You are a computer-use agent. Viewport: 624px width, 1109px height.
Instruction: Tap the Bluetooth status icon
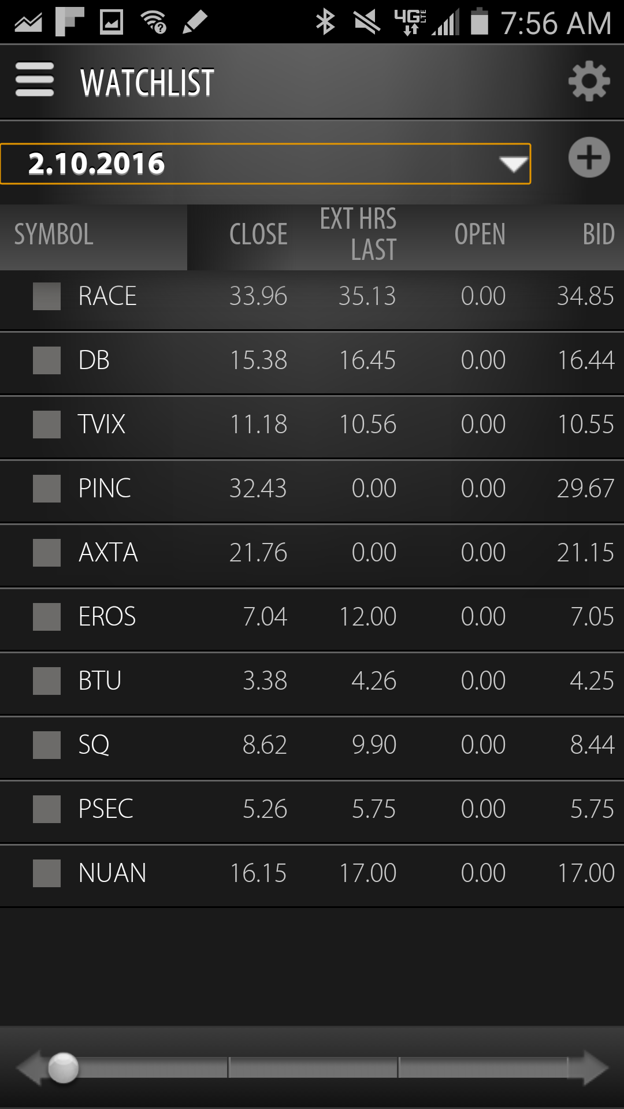coord(325,22)
